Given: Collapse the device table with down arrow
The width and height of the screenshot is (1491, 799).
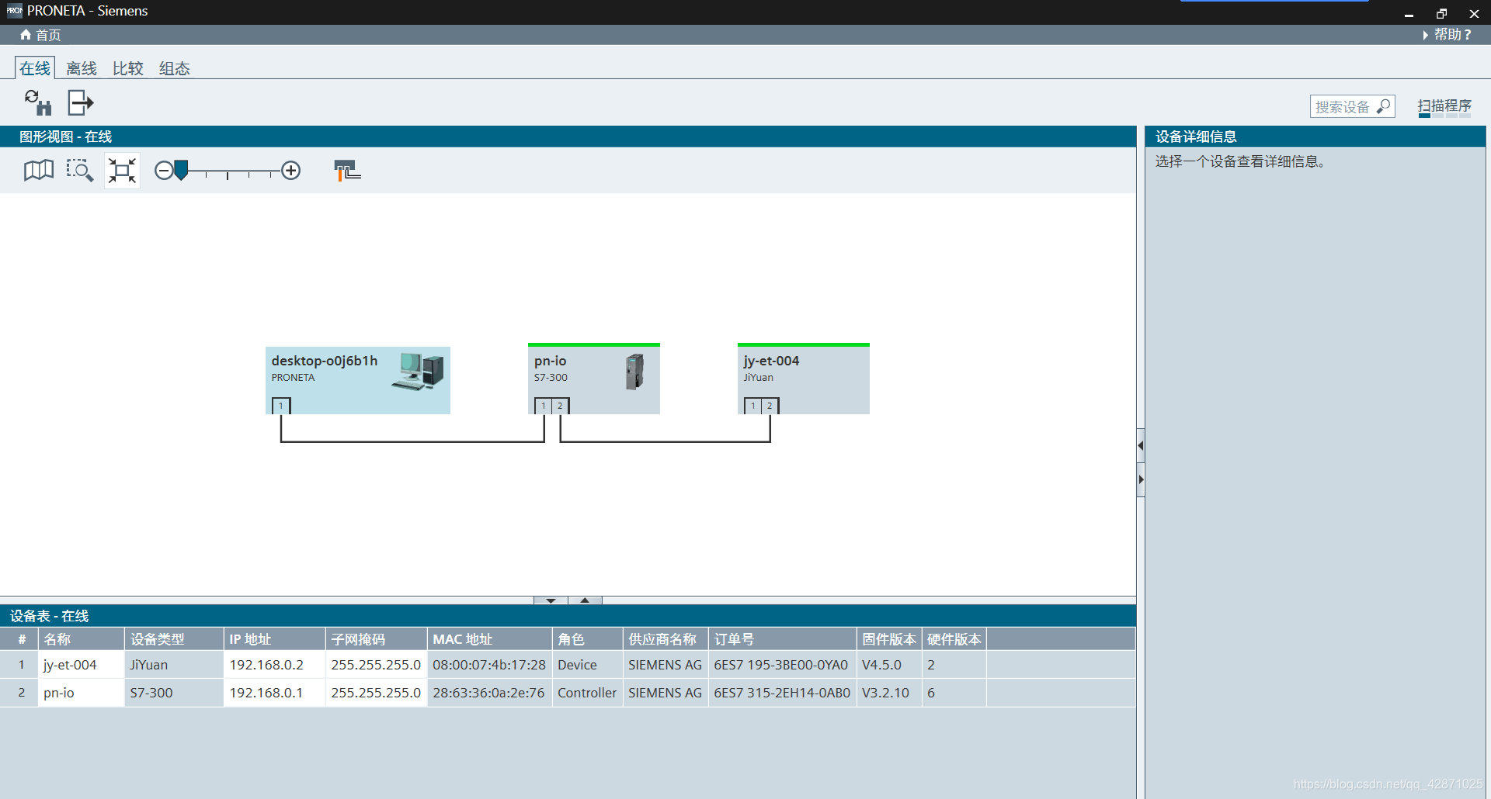Looking at the screenshot, I should click(x=551, y=600).
